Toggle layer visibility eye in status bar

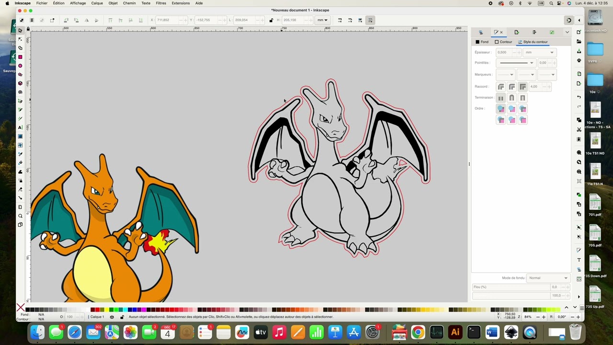(x=112, y=317)
